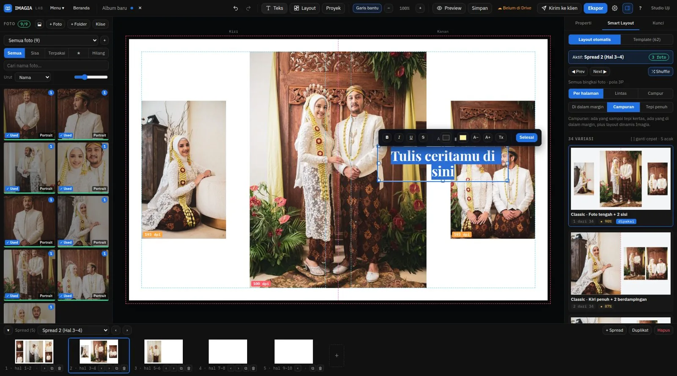This screenshot has height=376, width=677.
Task: Select Classic Kiri penuh + 2 berdampingan variation
Action: (x=620, y=271)
